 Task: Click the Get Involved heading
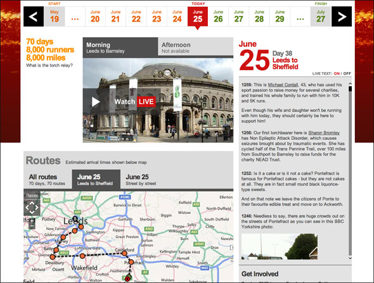click(x=260, y=274)
